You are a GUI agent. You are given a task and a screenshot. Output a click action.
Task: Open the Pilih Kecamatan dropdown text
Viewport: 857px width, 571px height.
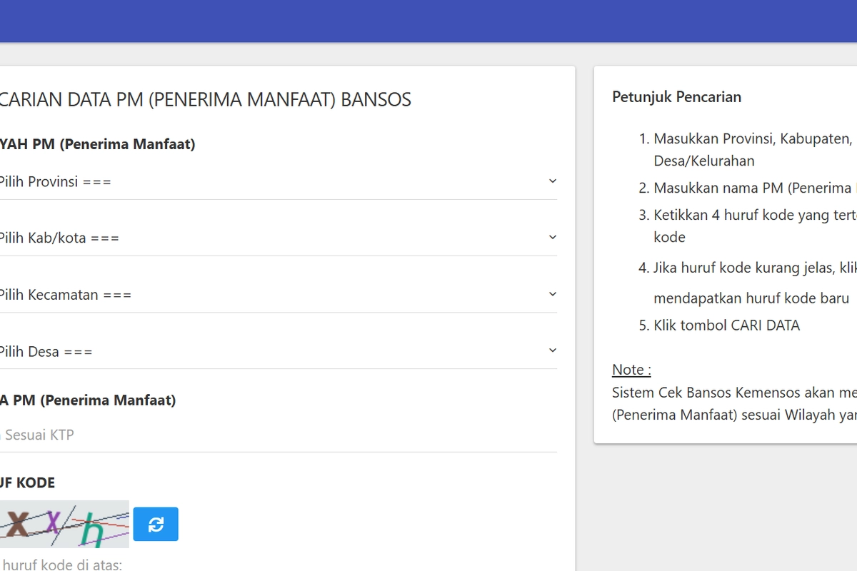[66, 295]
